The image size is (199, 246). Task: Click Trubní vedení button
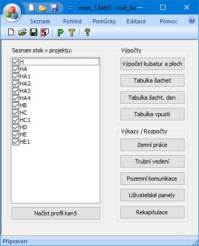[x=152, y=161]
